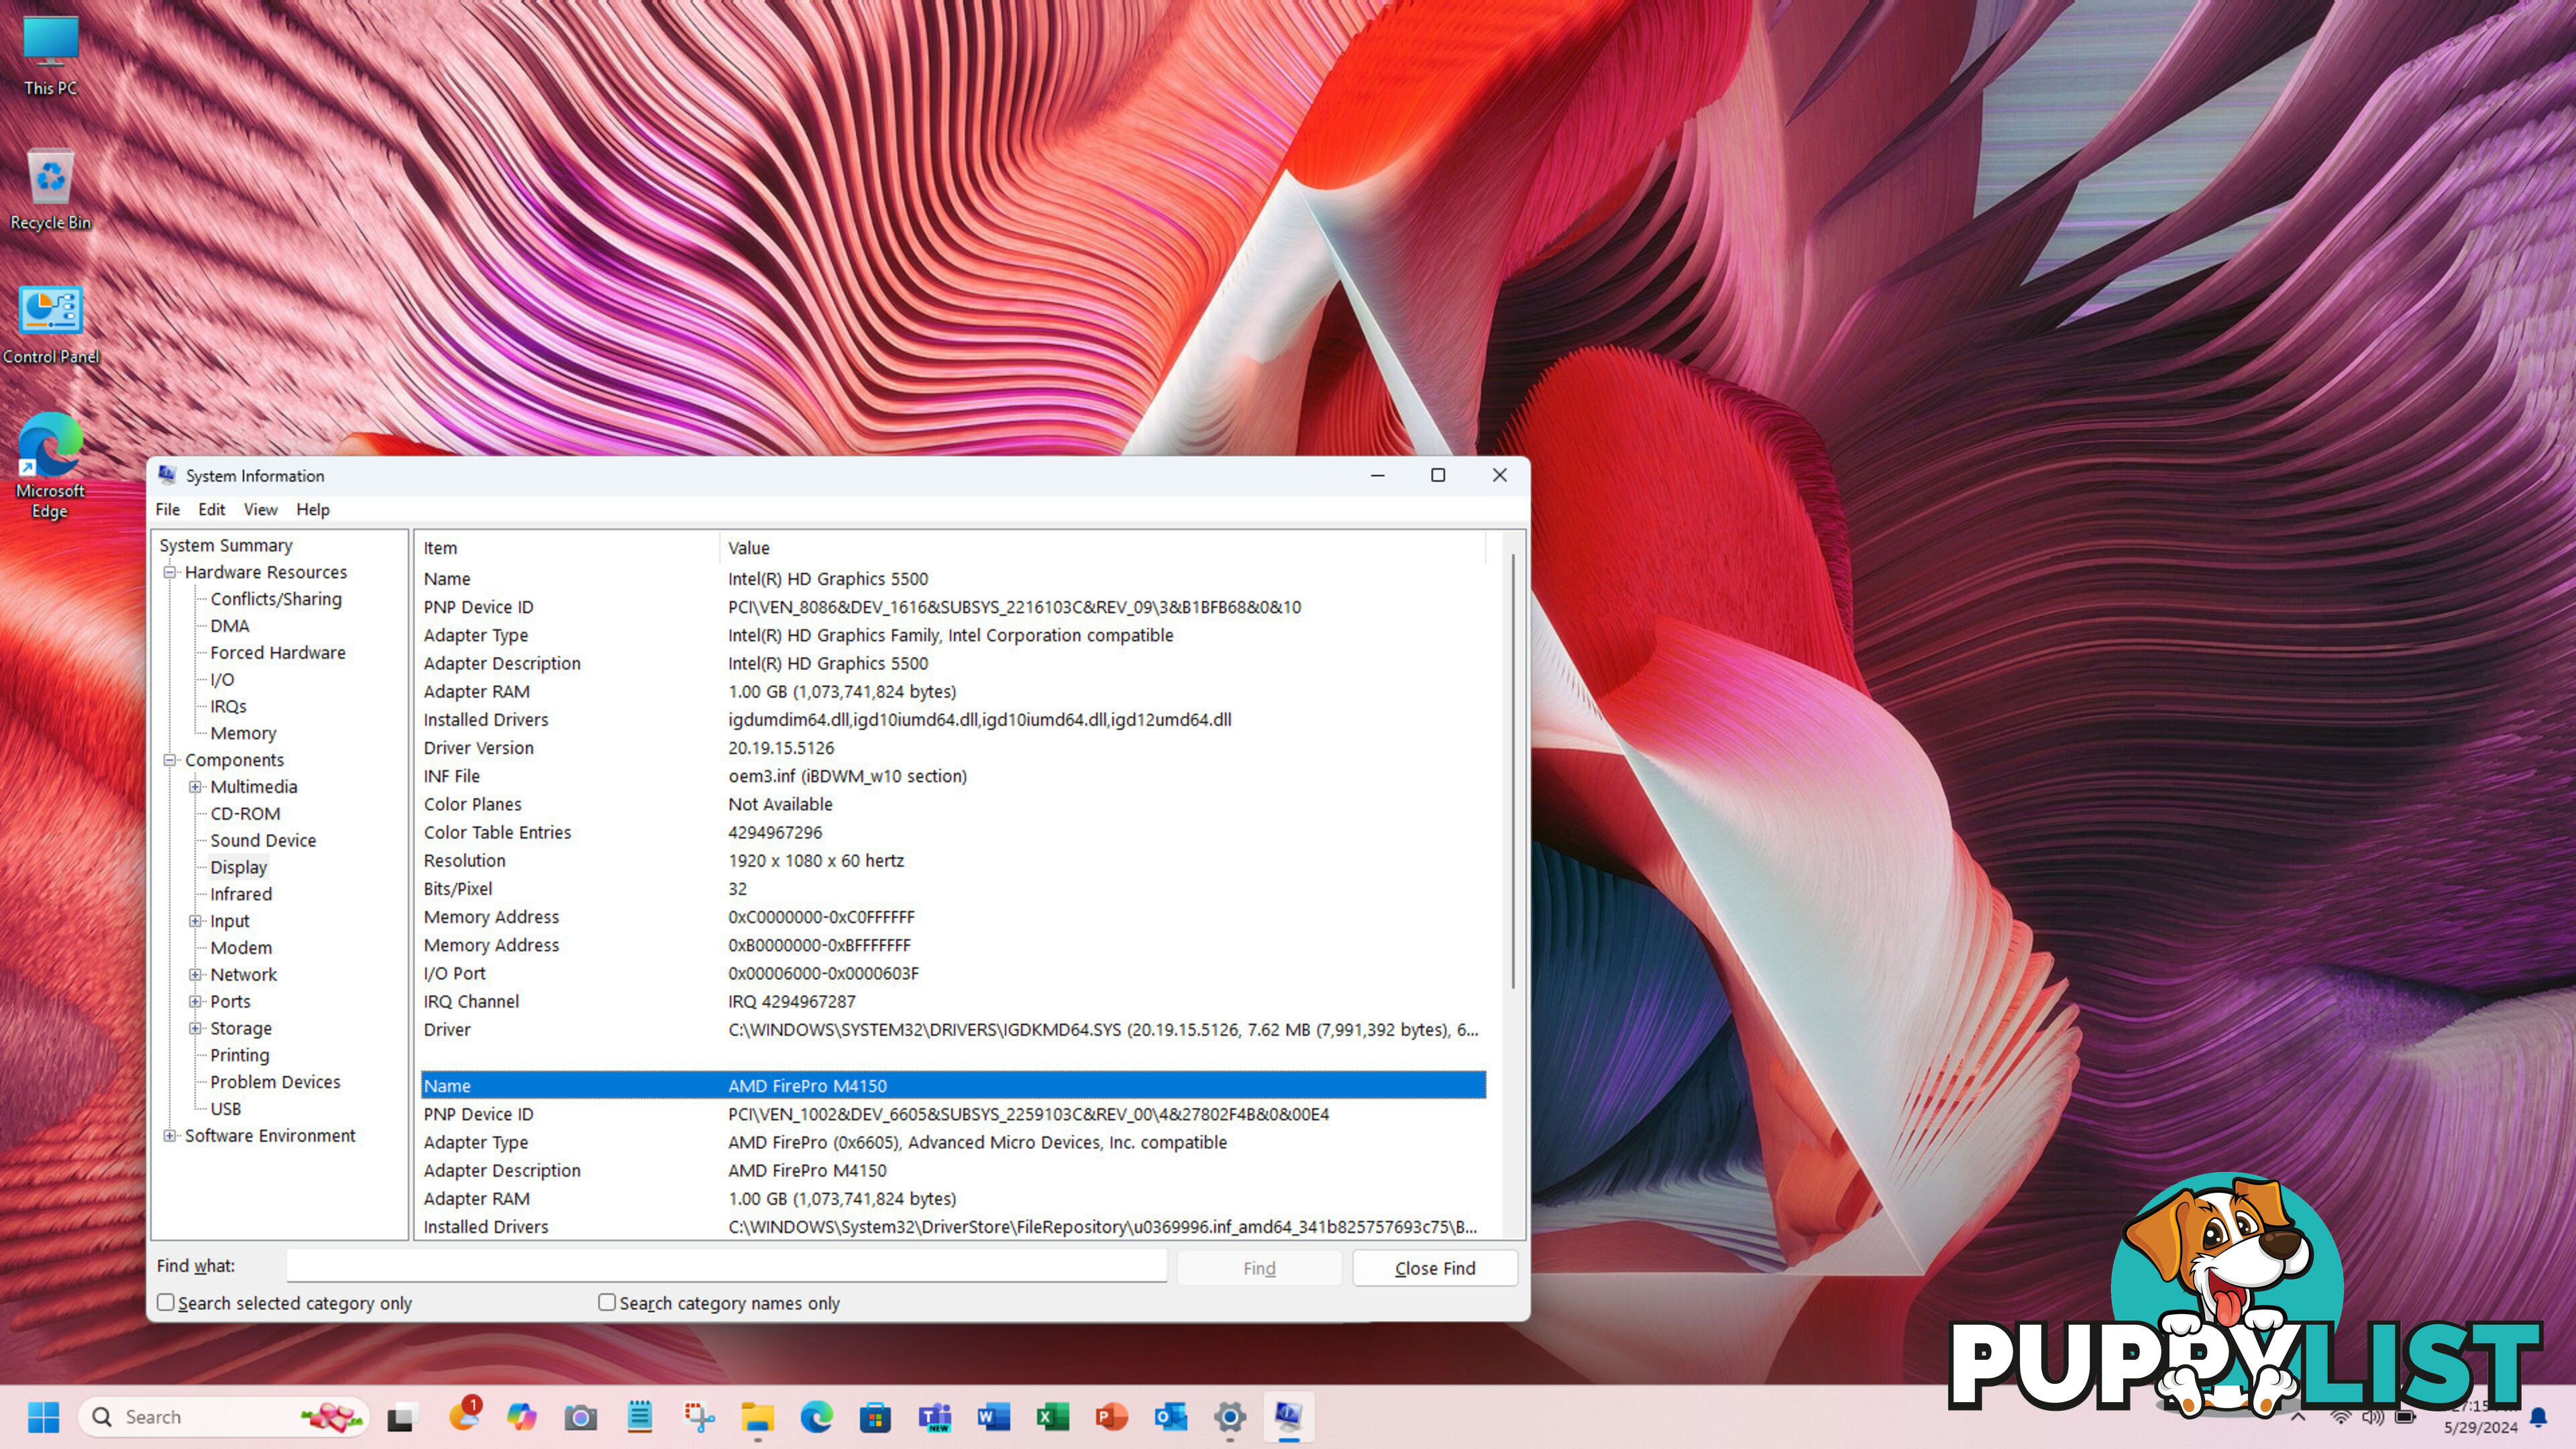Open the This PC desktop icon
The width and height of the screenshot is (2576, 1449).
click(50, 55)
